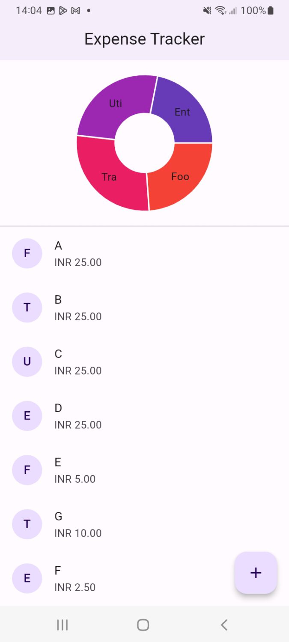
Task: Click the U avatar beside expense C
Action: (27, 362)
